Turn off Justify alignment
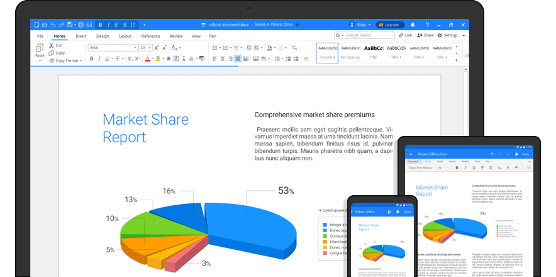 pyautogui.click(x=238, y=59)
